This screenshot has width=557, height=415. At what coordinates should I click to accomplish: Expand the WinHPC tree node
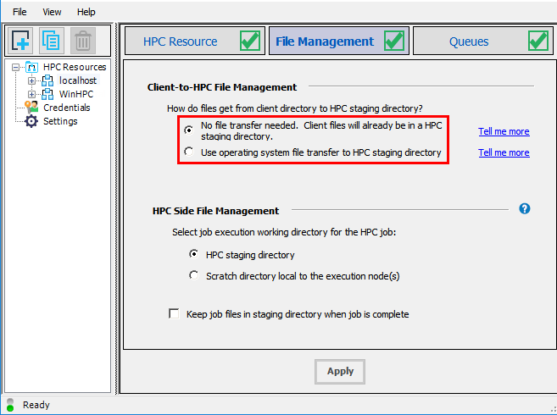31,94
